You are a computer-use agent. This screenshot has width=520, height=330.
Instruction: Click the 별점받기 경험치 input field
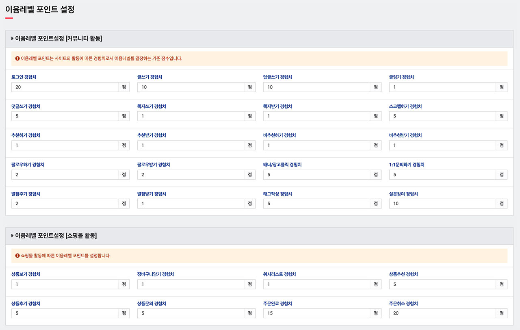click(191, 204)
